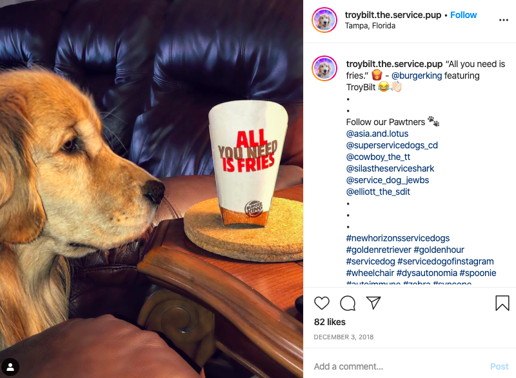516x378 pixels.
Task: Open comments via speech bubble icon
Action: (x=348, y=303)
